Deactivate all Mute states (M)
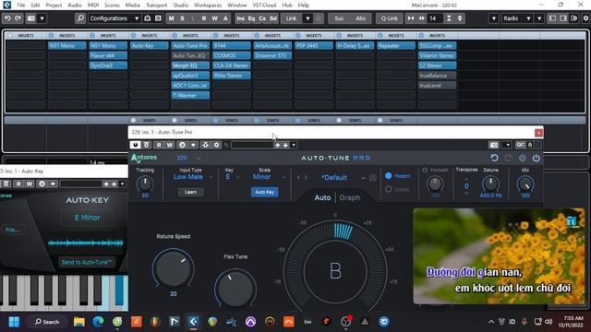The height and width of the screenshot is (332, 591). click(172, 18)
